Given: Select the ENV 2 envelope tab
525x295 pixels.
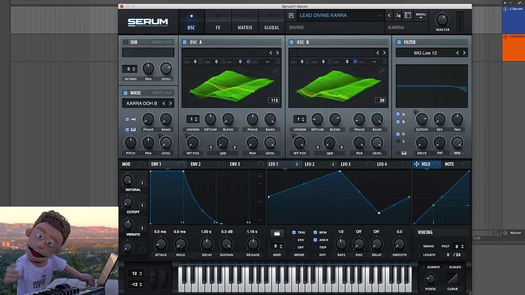Looking at the screenshot, I should point(196,164).
